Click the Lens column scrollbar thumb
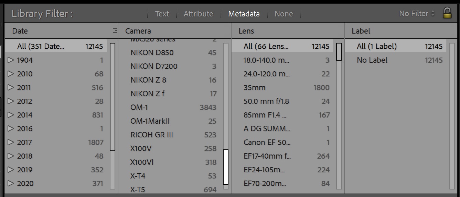The image size is (460, 197). [x=339, y=51]
